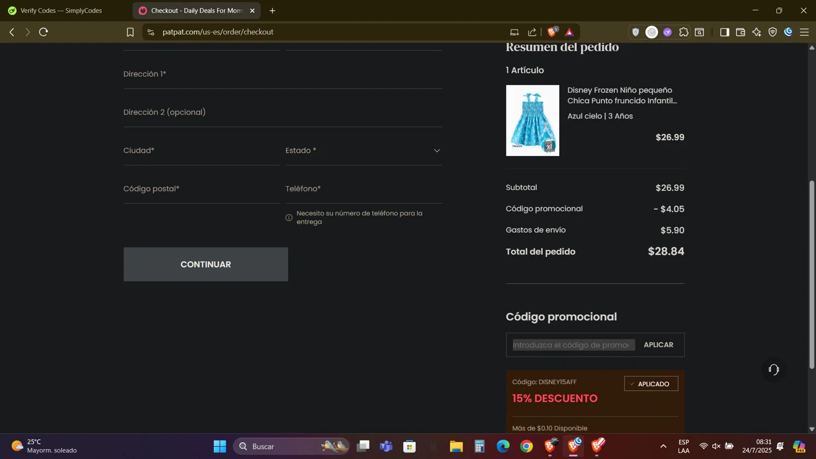Open site information icon in address bar
The height and width of the screenshot is (459, 816).
pyautogui.click(x=151, y=32)
